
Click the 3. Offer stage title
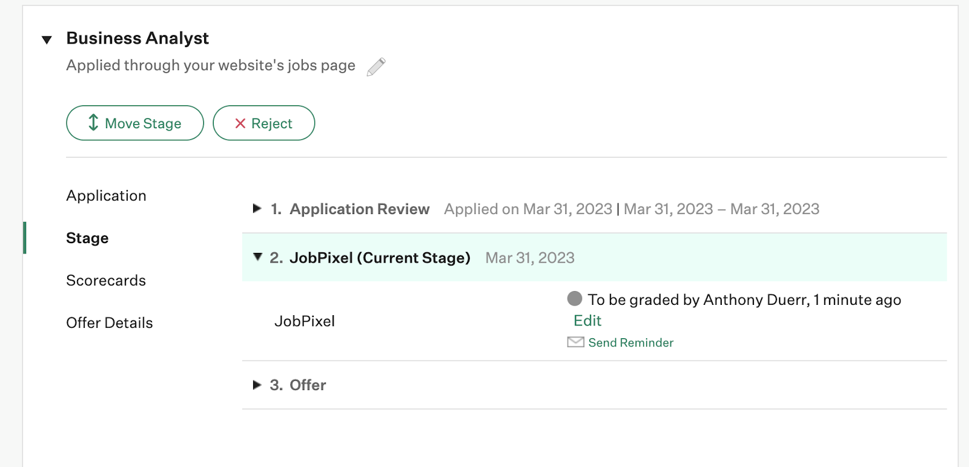(298, 385)
